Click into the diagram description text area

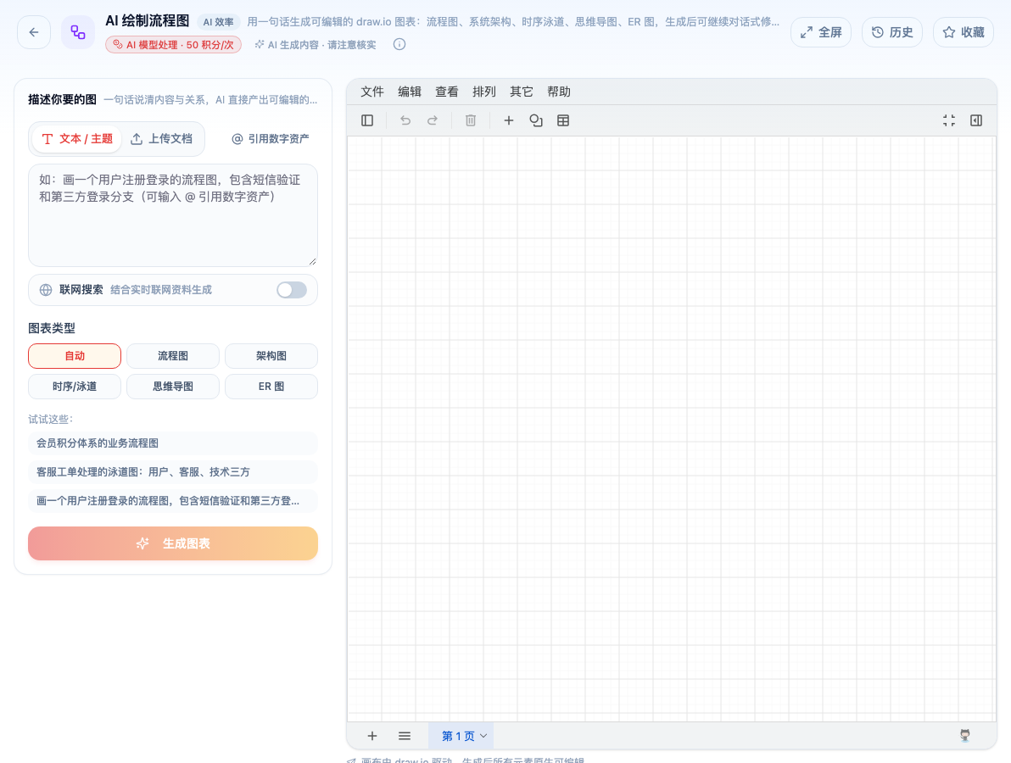coord(173,215)
